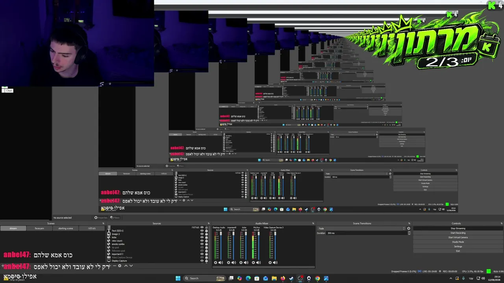Move selected source up
The image size is (504, 283).
[126, 266]
